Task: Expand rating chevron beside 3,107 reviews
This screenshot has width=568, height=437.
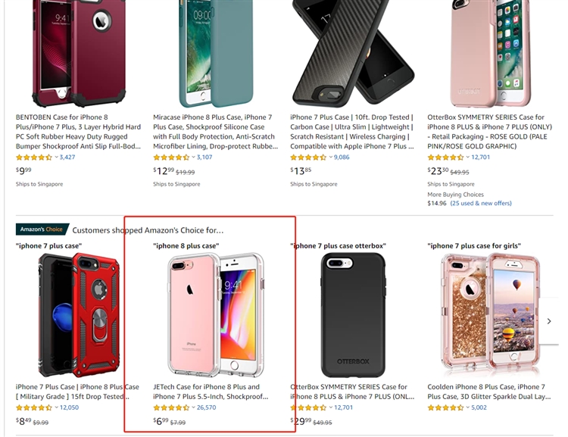Action: (x=194, y=158)
